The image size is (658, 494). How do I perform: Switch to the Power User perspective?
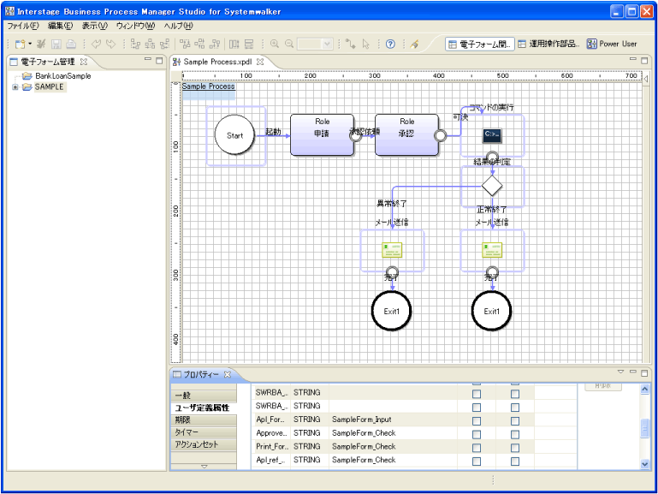[612, 44]
